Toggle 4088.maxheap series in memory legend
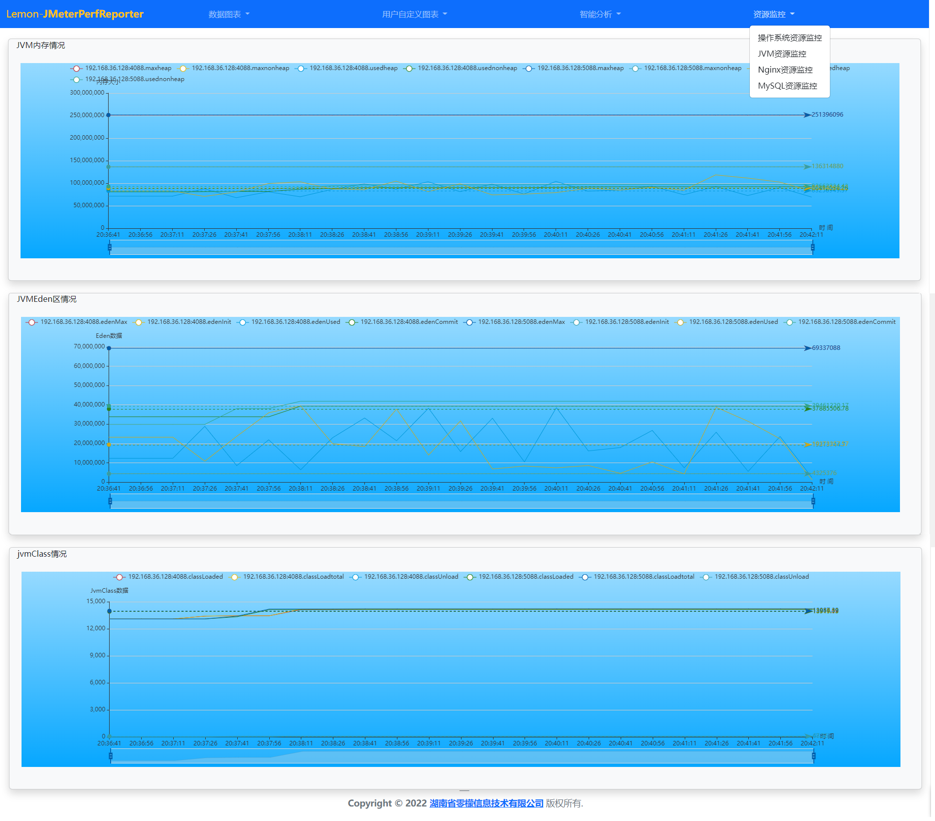The height and width of the screenshot is (821, 935). tap(121, 68)
